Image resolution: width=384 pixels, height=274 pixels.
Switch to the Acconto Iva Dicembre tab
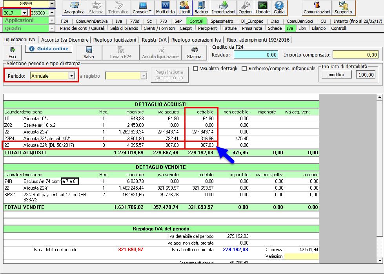pos(65,40)
